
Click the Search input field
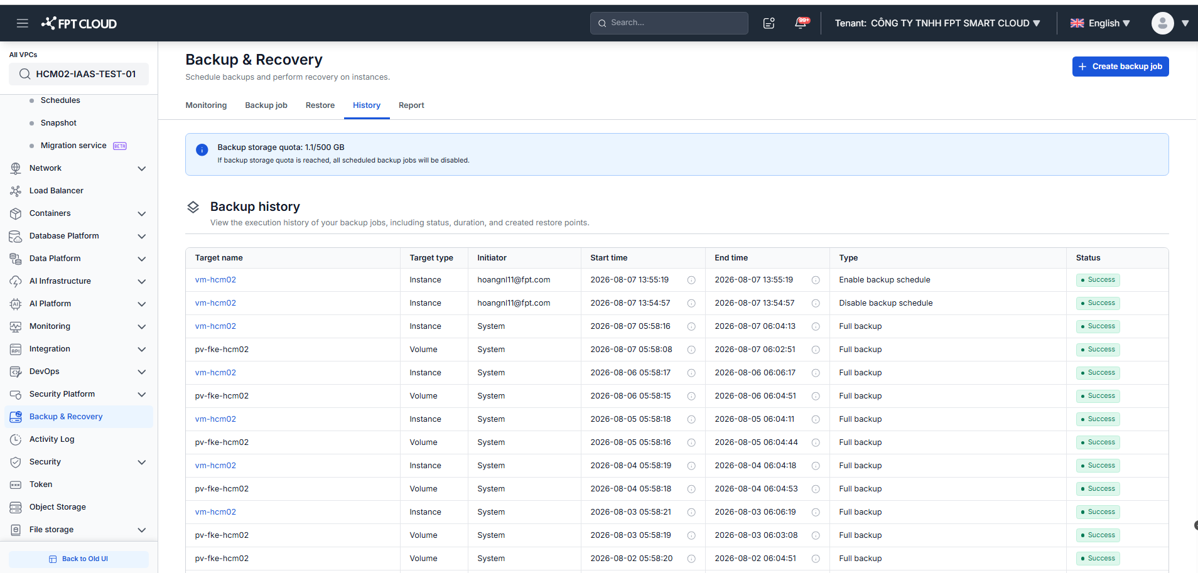coord(669,23)
